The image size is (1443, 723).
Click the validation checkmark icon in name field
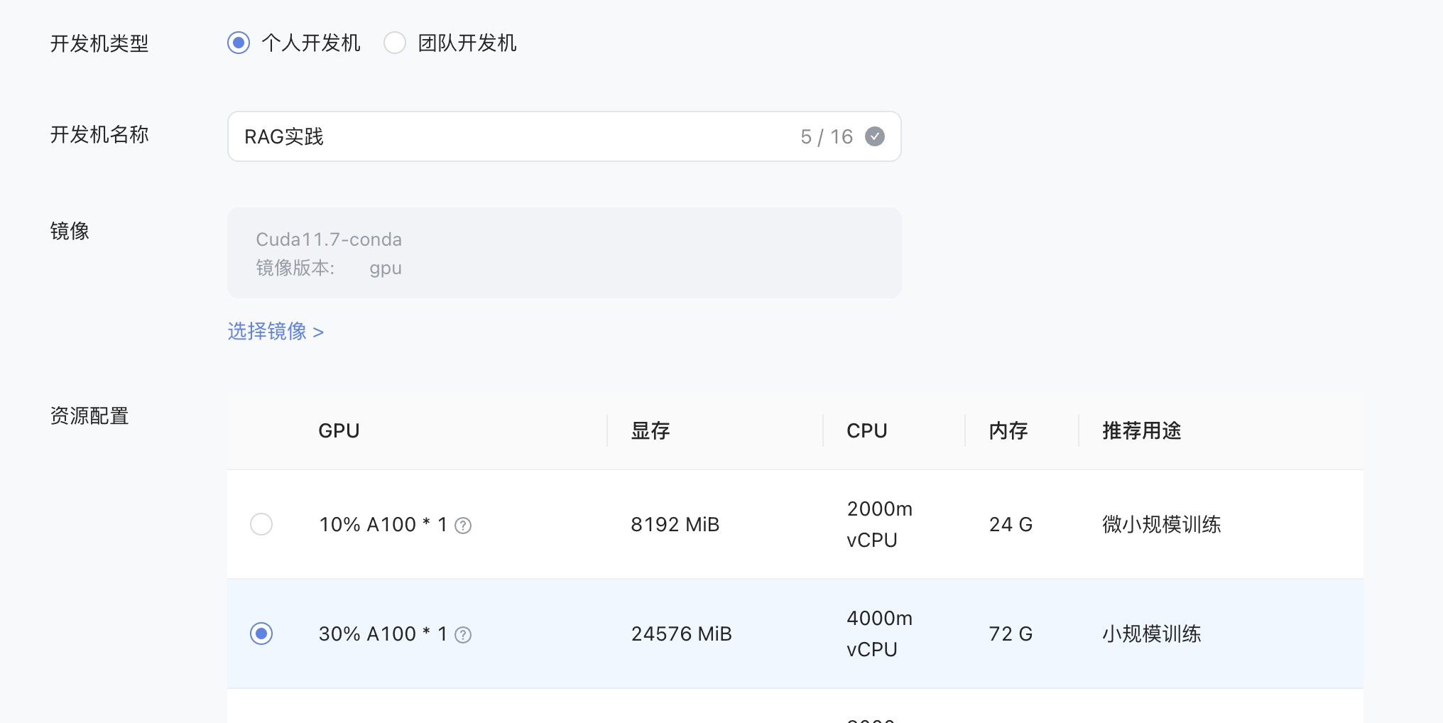pyautogui.click(x=875, y=136)
